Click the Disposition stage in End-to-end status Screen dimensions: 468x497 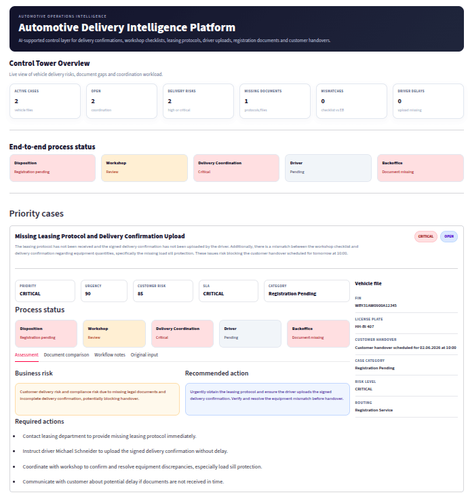[x=52, y=168]
